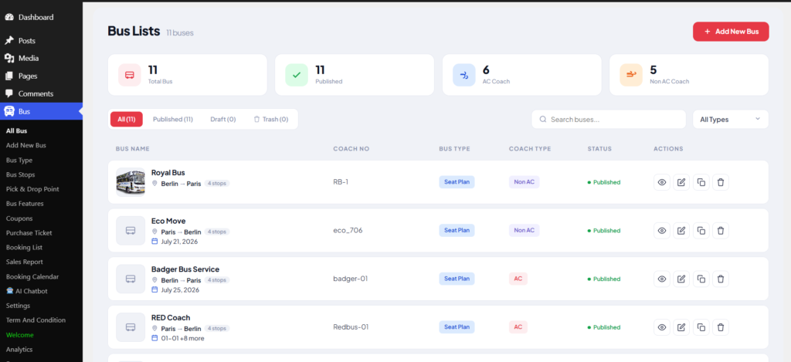This screenshot has width=791, height=362.
Task: Open the Purchase Ticket submenu item
Action: pos(29,233)
